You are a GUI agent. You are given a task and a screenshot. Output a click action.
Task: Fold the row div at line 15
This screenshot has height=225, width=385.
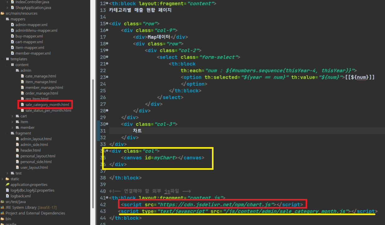click(x=107, y=24)
